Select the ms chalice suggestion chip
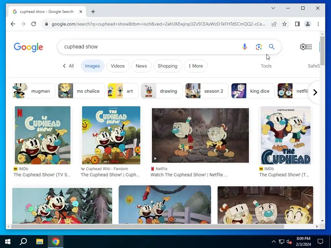 coord(81,91)
